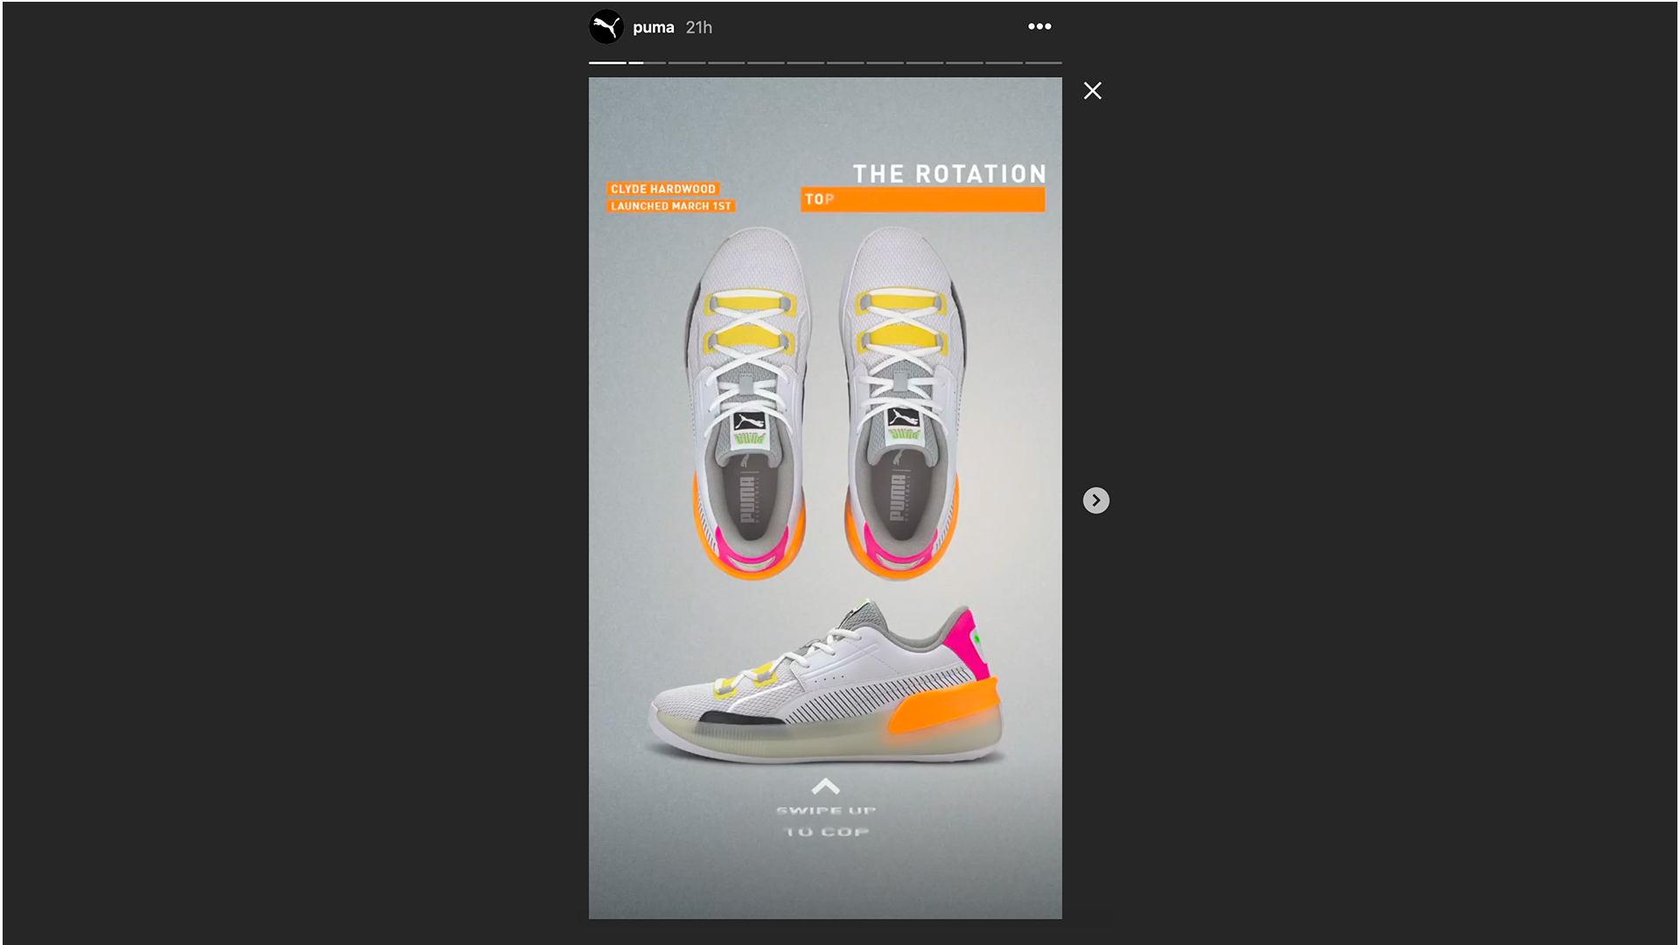Click the "Launched March 1st" label
Viewport: 1680px width, 945px height.
(670, 206)
